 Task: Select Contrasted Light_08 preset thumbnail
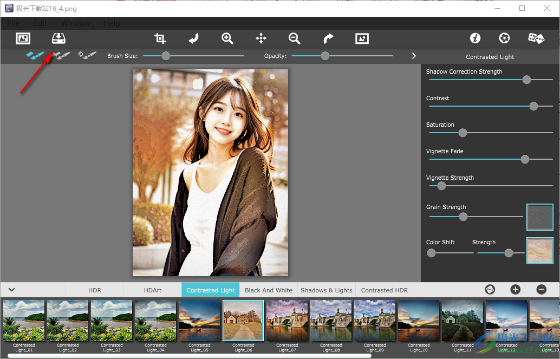[x=331, y=321]
